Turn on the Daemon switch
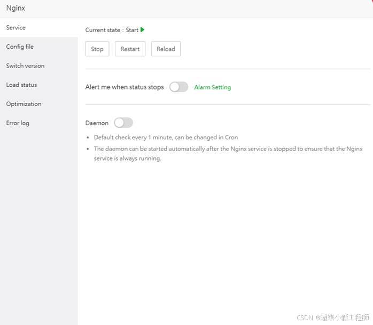The image size is (373, 325). coord(123,123)
